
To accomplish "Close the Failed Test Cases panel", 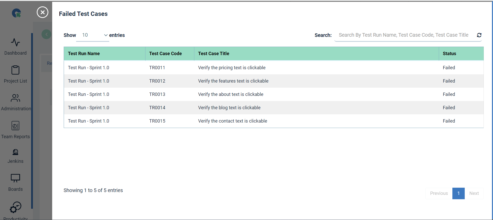I will pos(42,12).
